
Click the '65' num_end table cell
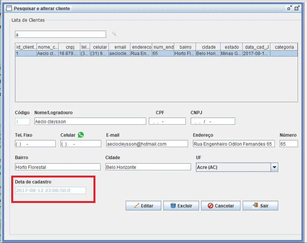point(163,53)
